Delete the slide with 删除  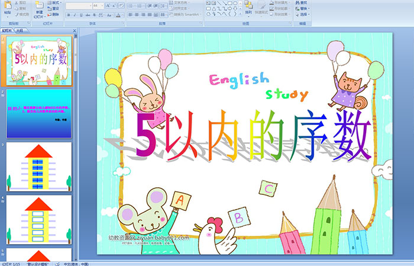(53, 15)
